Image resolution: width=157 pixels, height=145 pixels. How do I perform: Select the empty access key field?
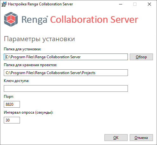(66, 89)
